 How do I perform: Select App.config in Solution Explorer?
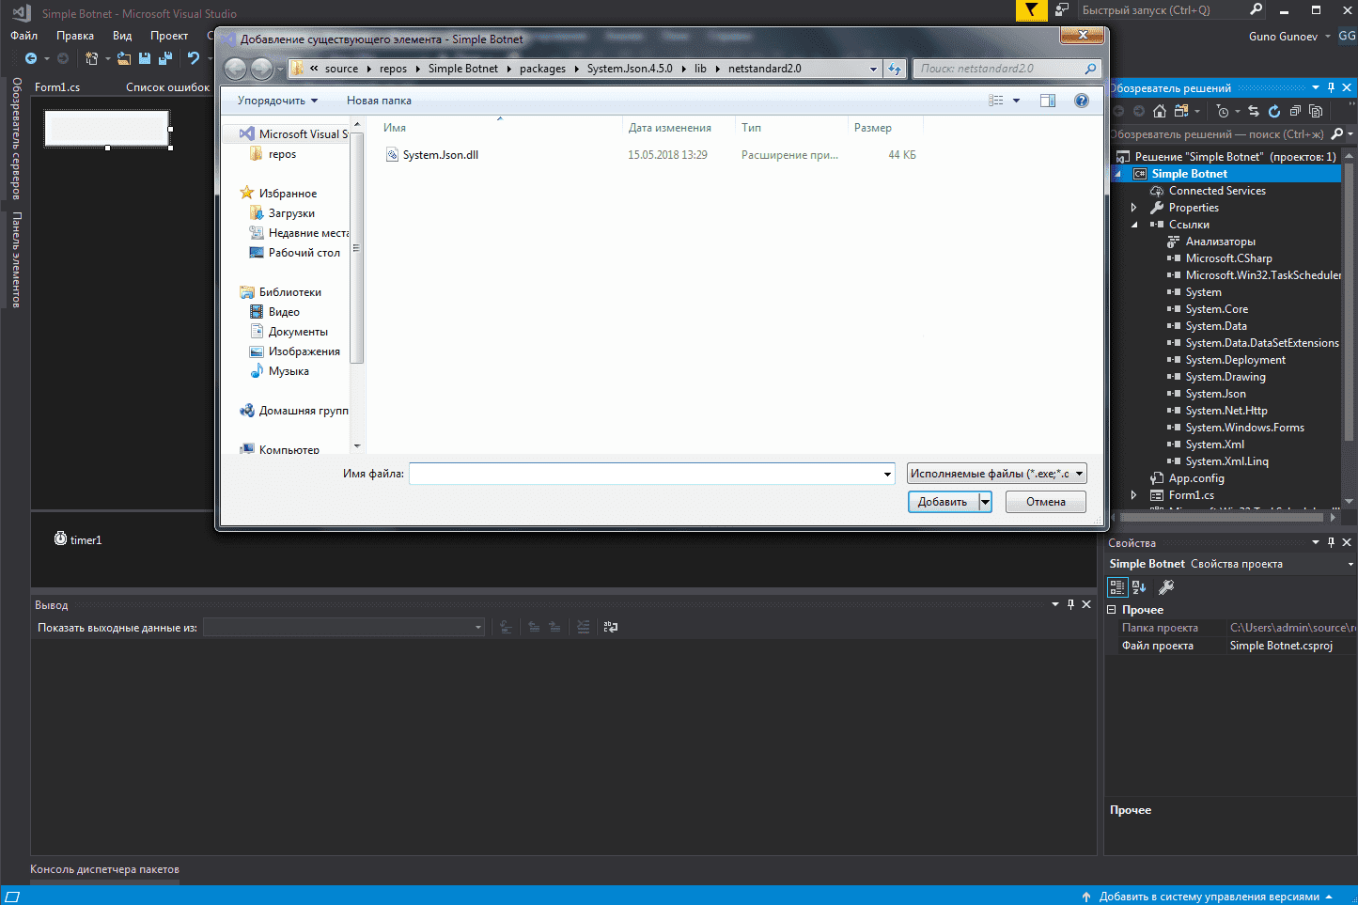(1196, 478)
